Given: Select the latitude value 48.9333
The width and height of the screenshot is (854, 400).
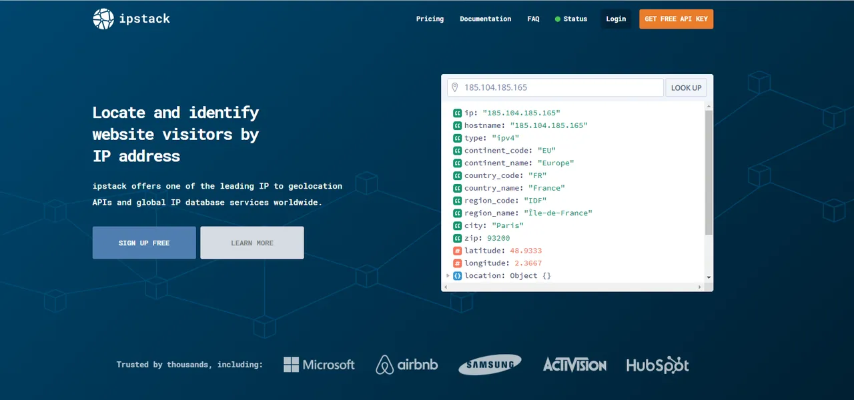Looking at the screenshot, I should pos(526,251).
